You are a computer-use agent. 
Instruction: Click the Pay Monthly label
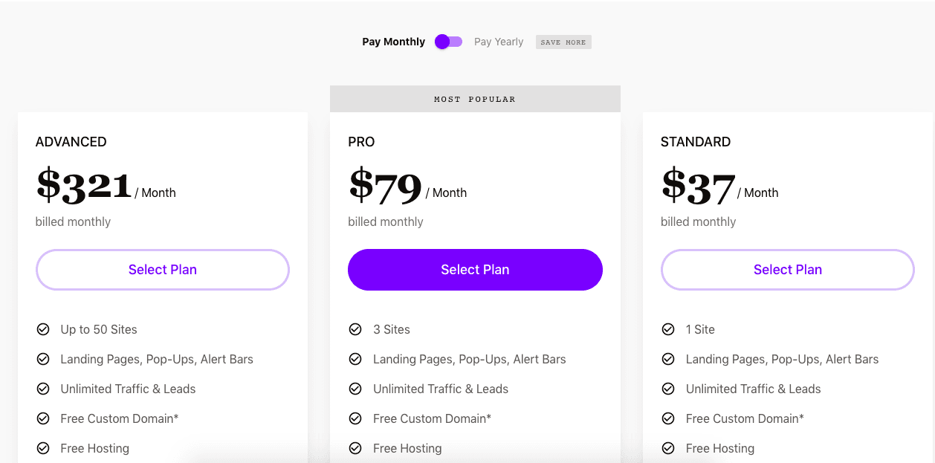tap(393, 42)
